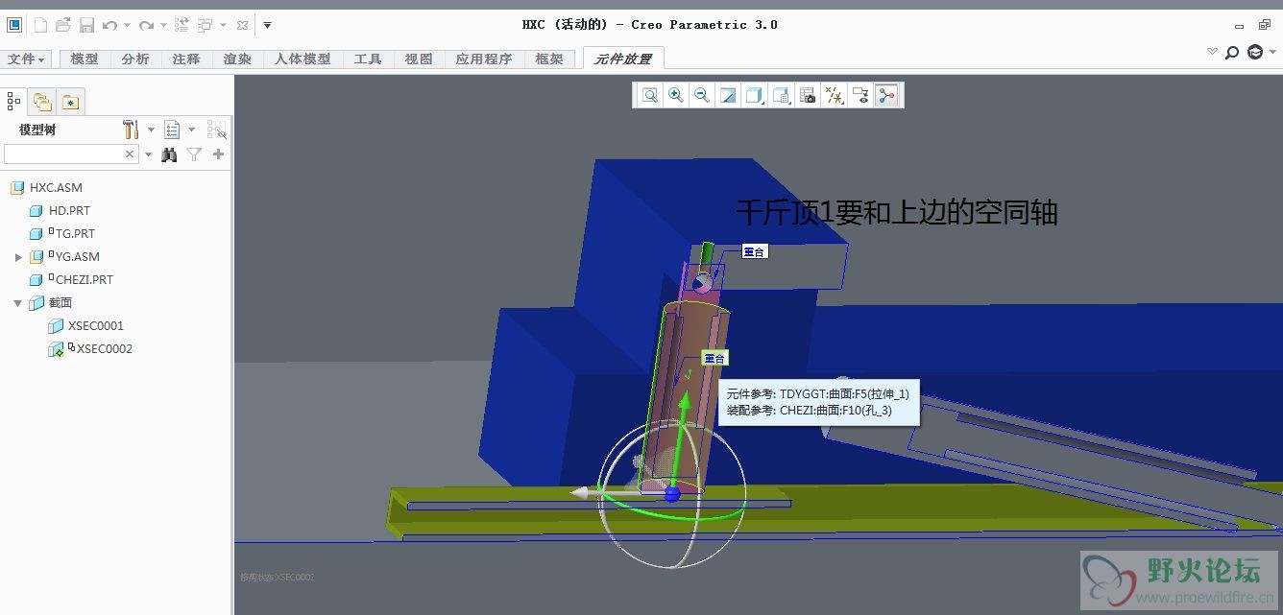Click the Save icon in quick access toolbar

pyautogui.click(x=86, y=25)
